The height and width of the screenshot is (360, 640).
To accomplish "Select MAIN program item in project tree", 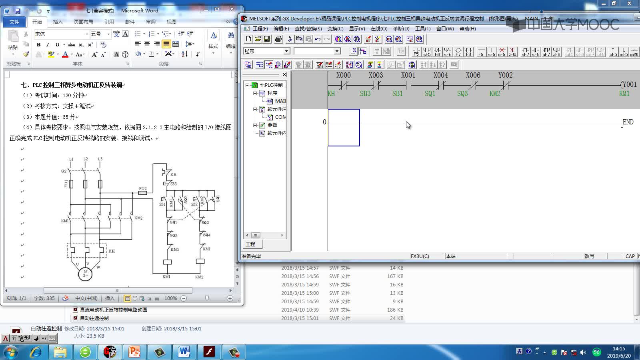I will (x=276, y=101).
